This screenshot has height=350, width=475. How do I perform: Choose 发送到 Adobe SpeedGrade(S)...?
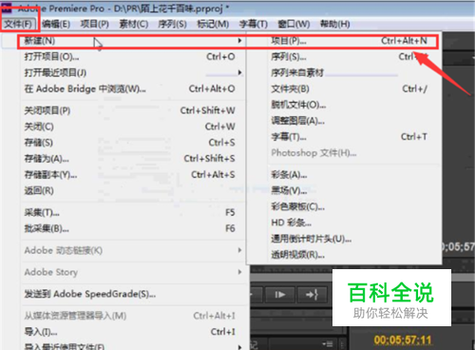[133, 294]
